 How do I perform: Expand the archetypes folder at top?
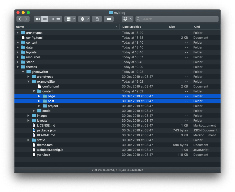17,33
